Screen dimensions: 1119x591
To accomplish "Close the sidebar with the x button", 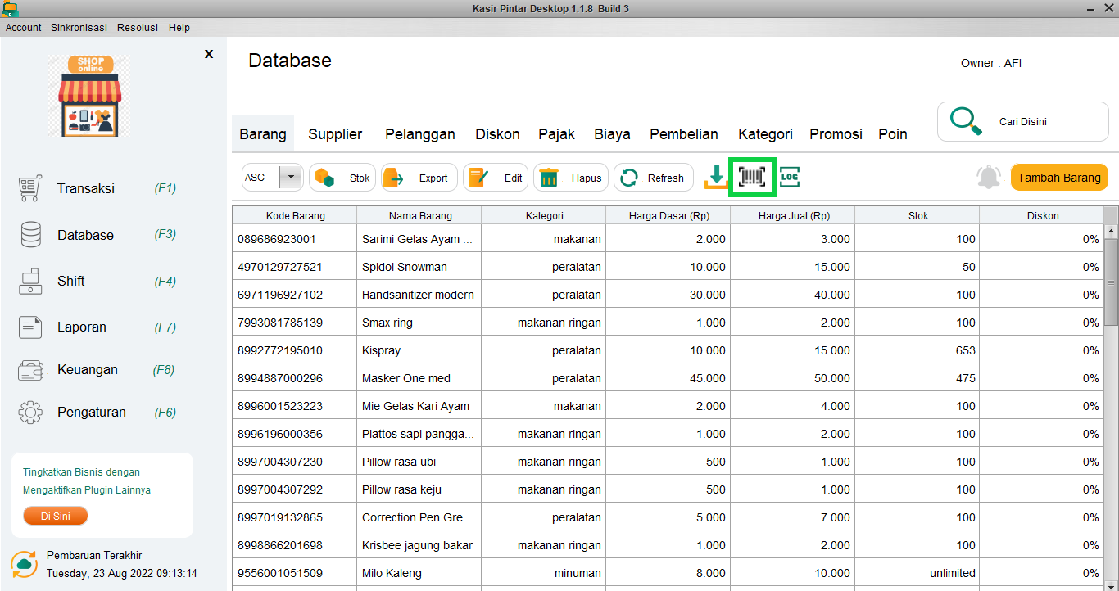I will (x=209, y=54).
